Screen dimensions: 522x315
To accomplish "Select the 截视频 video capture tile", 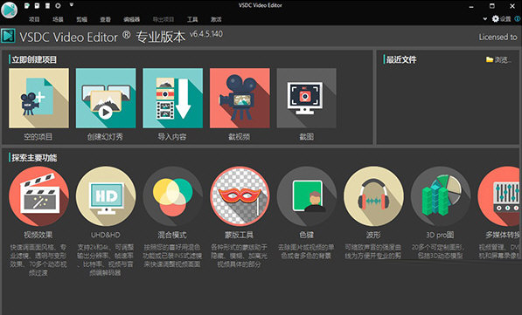I will 240,98.
